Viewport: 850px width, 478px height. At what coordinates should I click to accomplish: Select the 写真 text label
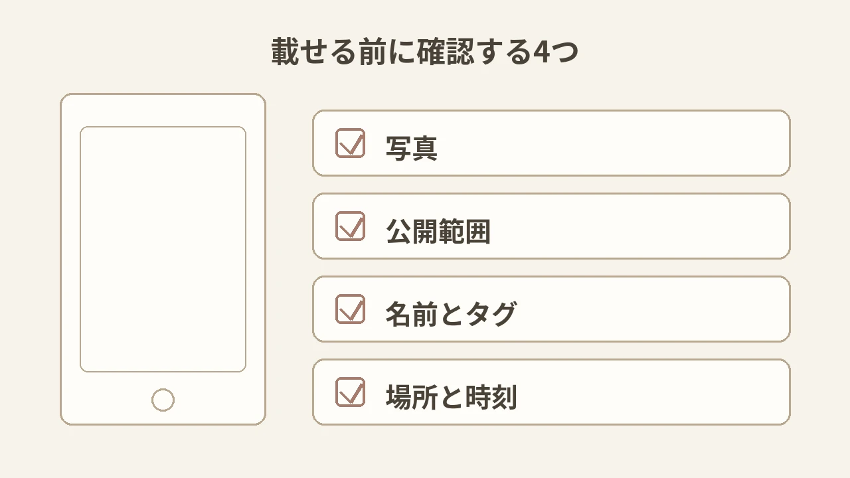[412, 148]
